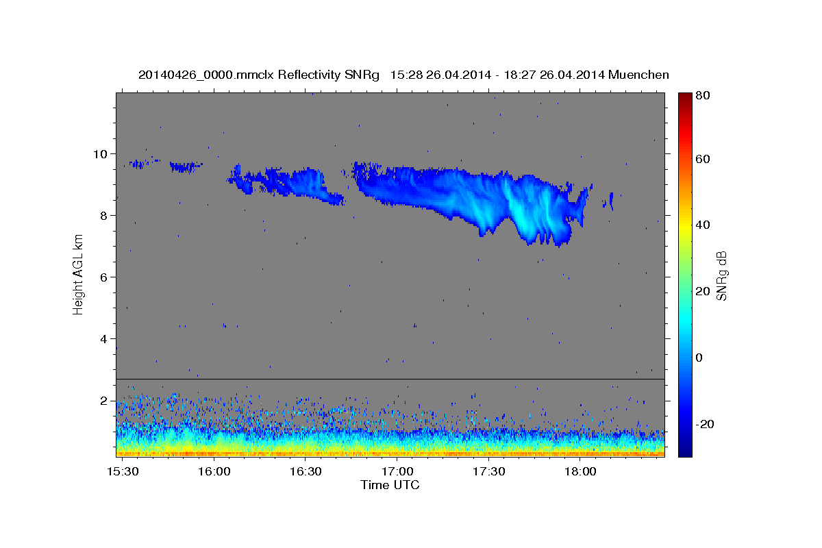The image size is (822, 548).
Task: Click the horizontal black line near 2.7 km
Action: pos(390,379)
